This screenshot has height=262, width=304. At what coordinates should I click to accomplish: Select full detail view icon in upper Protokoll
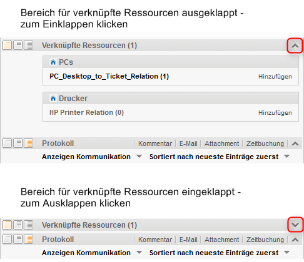(x=29, y=143)
